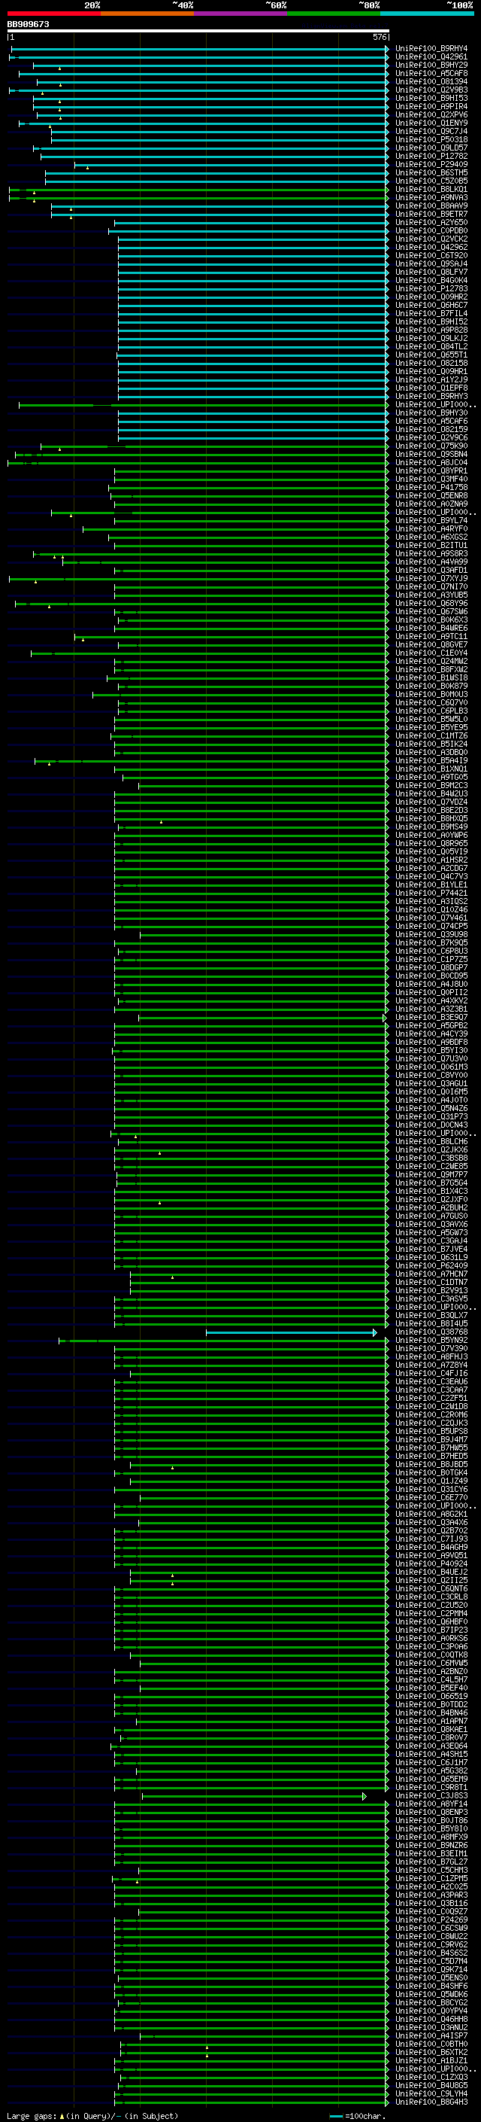Select the UniRef100_P74421 label
The height and width of the screenshot is (2122, 481).
coord(431,893)
